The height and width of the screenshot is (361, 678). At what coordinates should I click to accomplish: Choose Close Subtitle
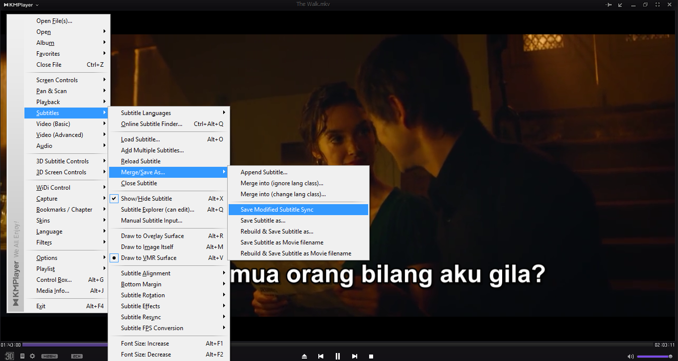click(169, 183)
